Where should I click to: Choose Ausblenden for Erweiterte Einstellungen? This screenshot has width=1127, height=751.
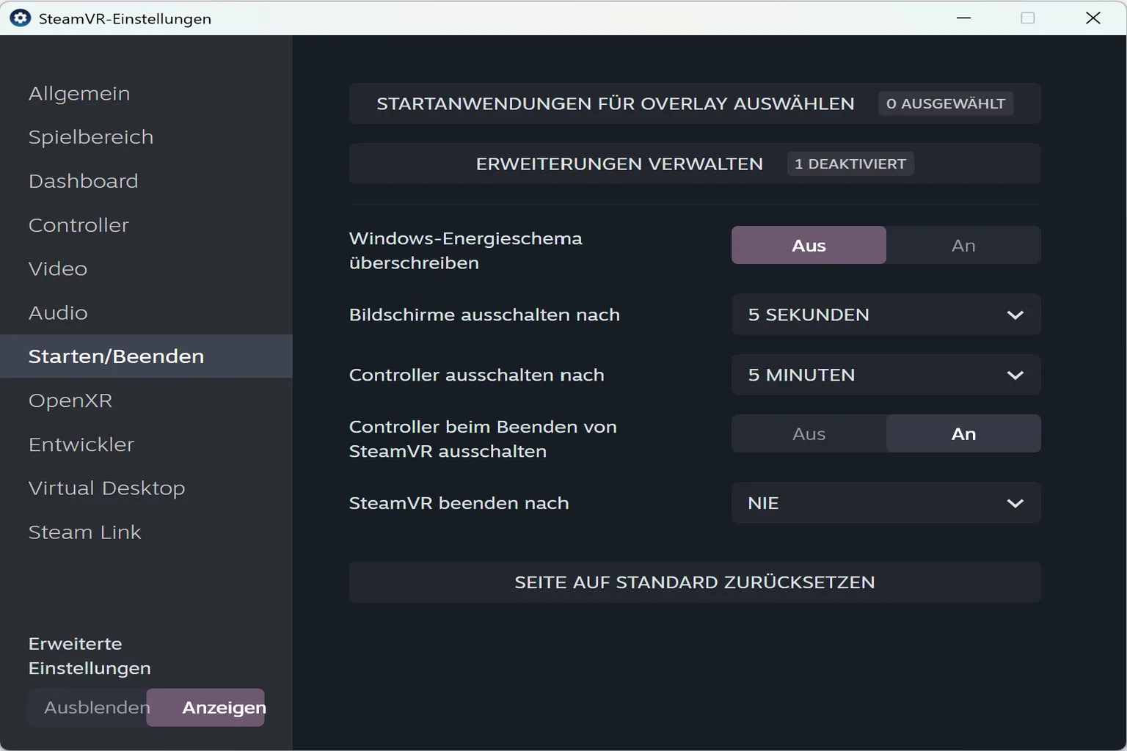tap(88, 708)
